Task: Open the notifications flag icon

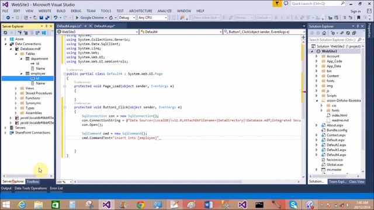Action: (277, 3)
